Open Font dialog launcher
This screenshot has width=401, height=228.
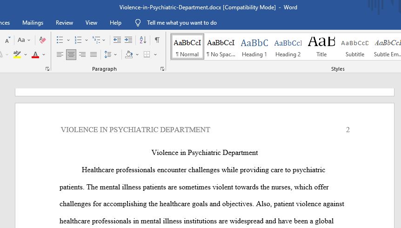pyautogui.click(x=47, y=69)
